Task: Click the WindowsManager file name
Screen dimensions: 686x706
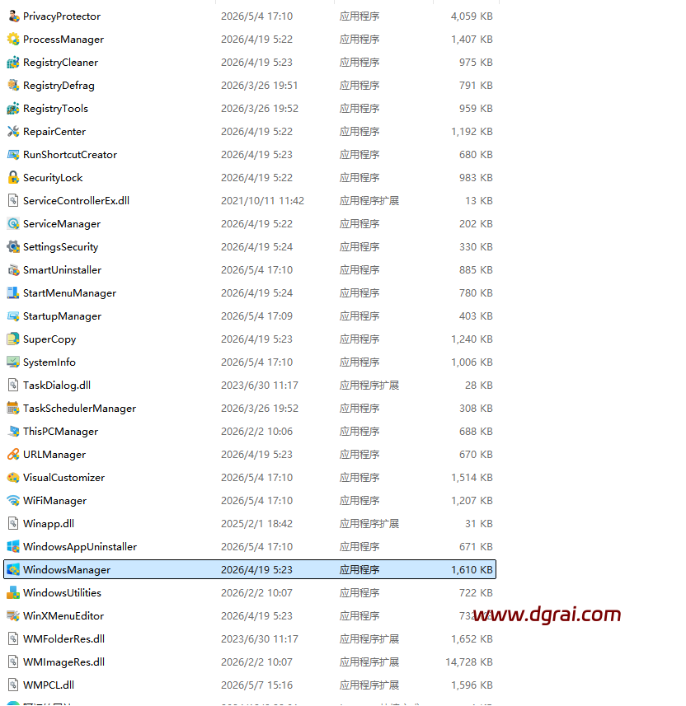Action: (x=67, y=569)
